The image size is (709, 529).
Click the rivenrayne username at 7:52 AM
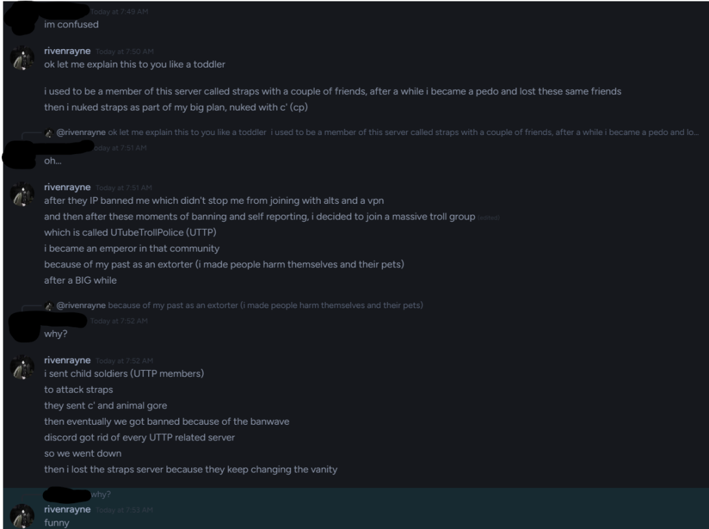(x=68, y=360)
